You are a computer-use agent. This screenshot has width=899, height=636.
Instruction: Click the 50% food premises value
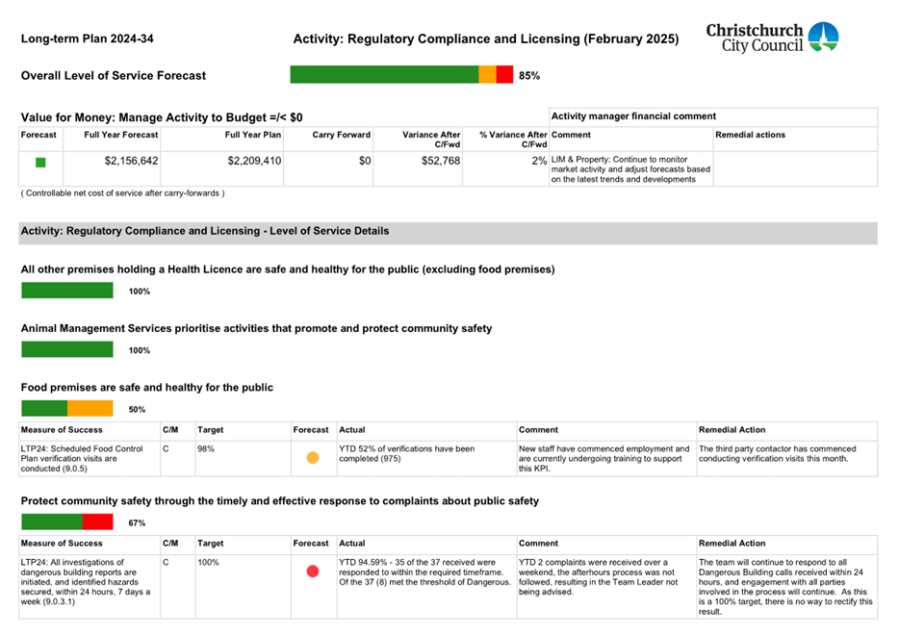coord(137,410)
